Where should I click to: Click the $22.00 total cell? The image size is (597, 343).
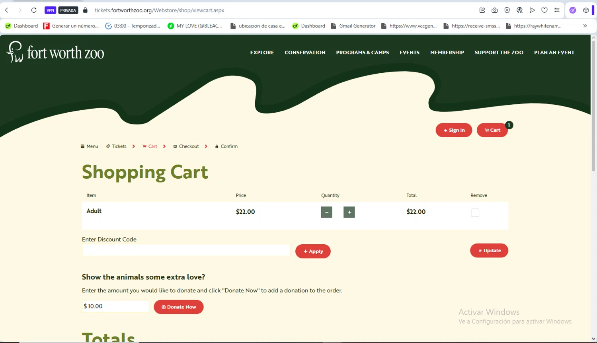point(416,212)
